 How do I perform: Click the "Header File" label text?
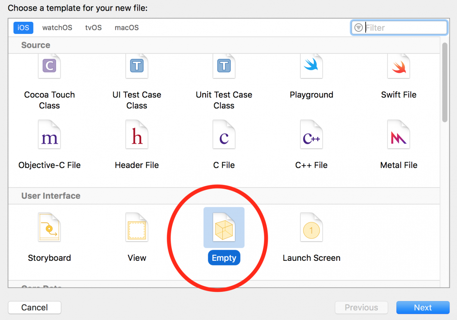click(x=137, y=165)
